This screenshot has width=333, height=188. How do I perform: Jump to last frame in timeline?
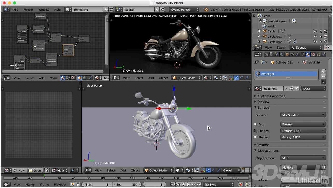click(199, 184)
